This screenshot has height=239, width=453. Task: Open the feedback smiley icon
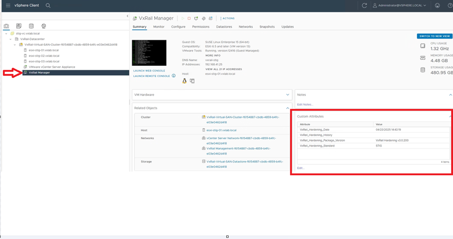[437, 6]
